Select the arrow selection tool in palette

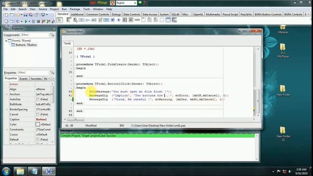(x=60, y=20)
